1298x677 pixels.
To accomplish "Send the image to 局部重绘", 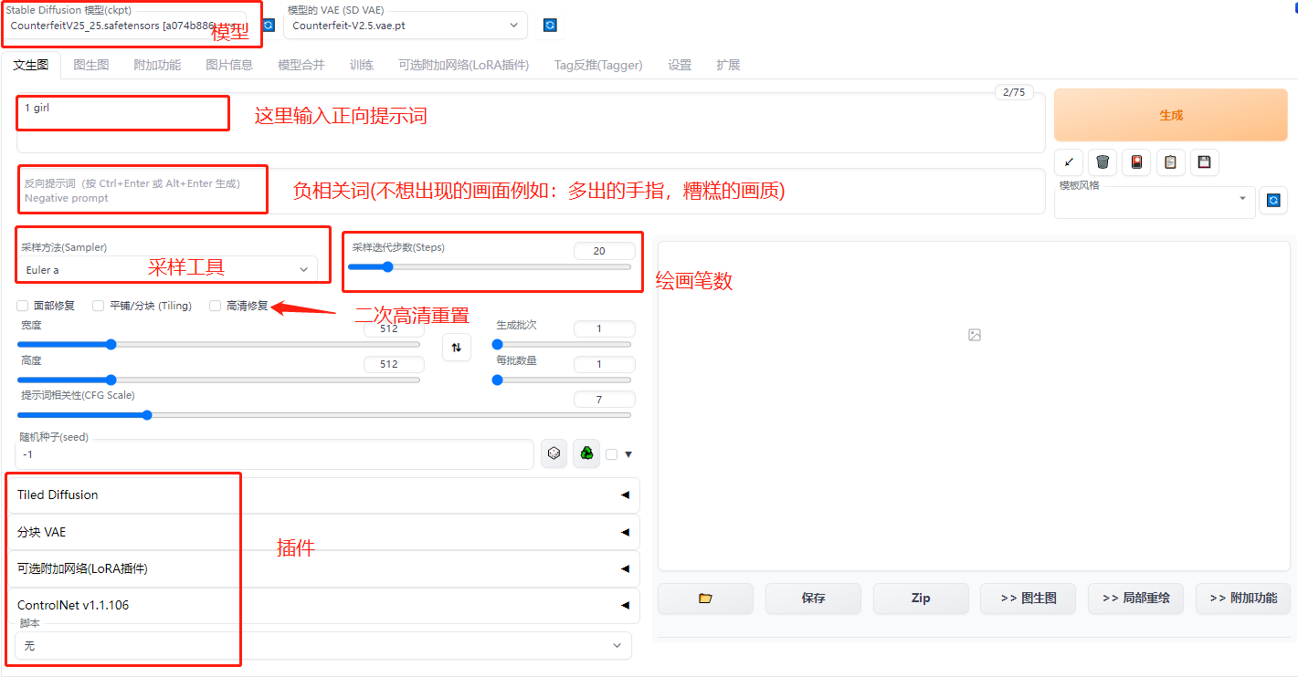I will click(1135, 599).
